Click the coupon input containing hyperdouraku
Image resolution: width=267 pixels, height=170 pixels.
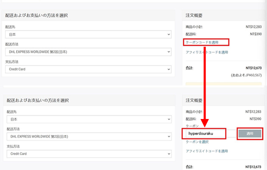tap(205, 133)
